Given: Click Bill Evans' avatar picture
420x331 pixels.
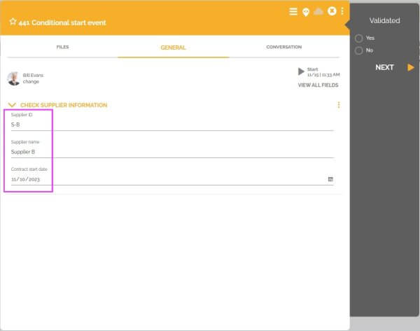Looking at the screenshot, I should pos(13,78).
